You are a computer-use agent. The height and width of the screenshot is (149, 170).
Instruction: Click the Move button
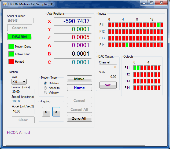(79, 79)
